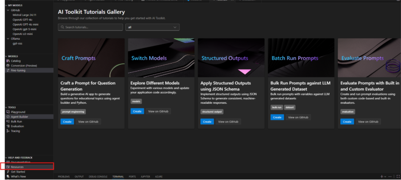
Task: Create the Explore Different Models tutorial
Action: point(137,111)
